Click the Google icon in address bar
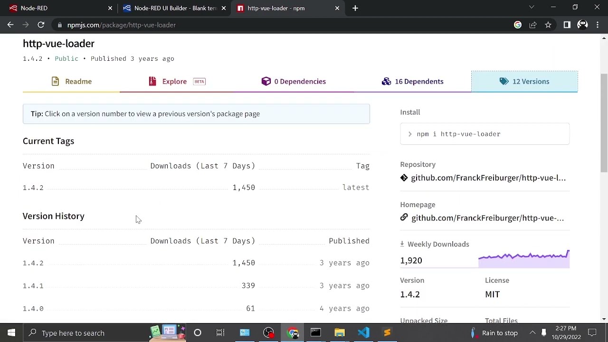608x342 pixels. [x=518, y=25]
